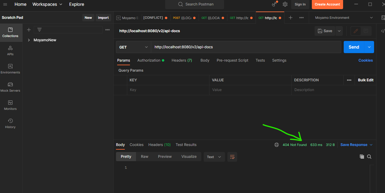The height and width of the screenshot is (193, 385).
Task: Go to Home in top bar
Action: click(x=21, y=4)
